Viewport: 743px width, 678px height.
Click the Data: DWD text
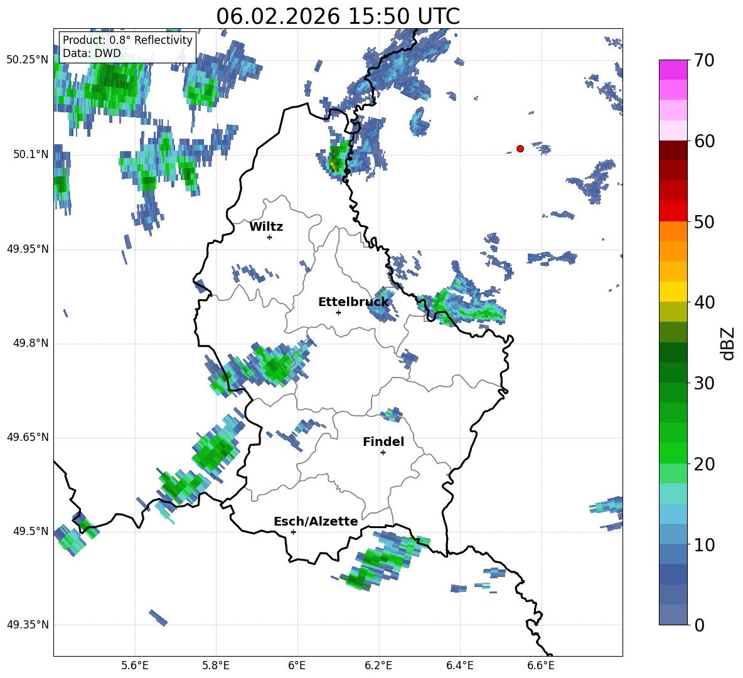click(92, 53)
